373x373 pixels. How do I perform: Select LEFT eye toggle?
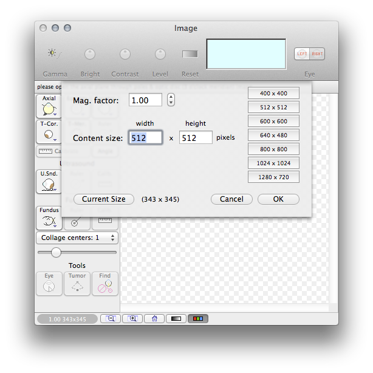pyautogui.click(x=302, y=53)
